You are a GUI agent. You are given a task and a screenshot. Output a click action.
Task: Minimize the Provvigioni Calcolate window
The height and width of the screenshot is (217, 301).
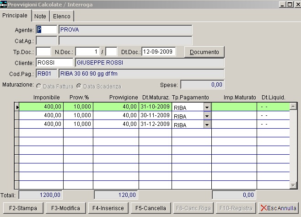pos(282,5)
